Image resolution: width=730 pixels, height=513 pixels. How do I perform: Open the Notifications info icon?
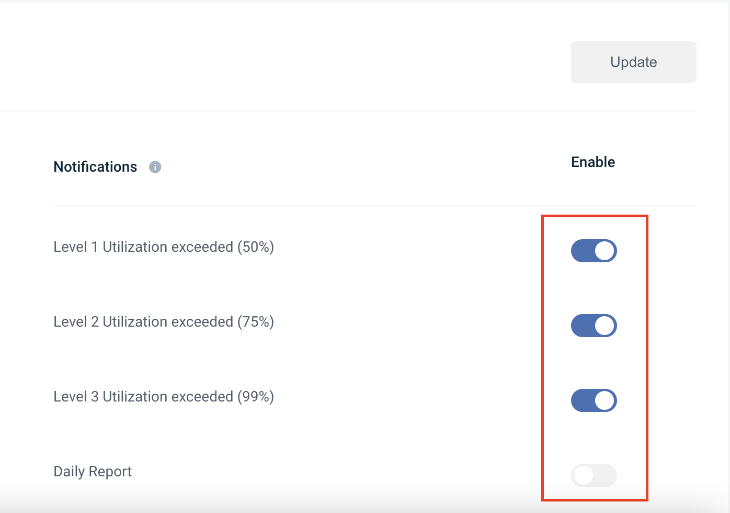155,167
